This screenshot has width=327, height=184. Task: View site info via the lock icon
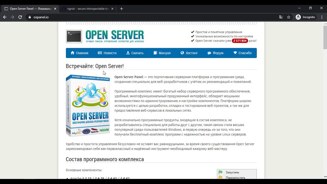[30, 17]
